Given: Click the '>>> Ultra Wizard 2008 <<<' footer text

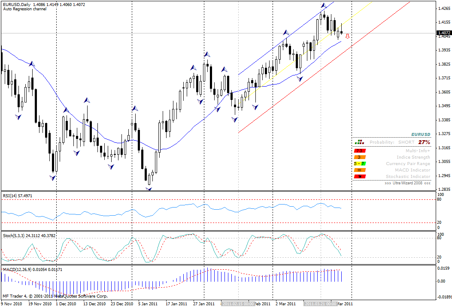Looking at the screenshot, I should point(407,183).
